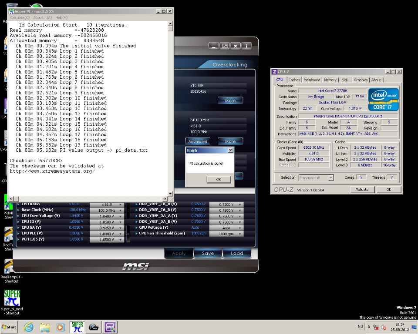Click the network icon in system tray
Viewport: 418px width, 334px height.
376,327
